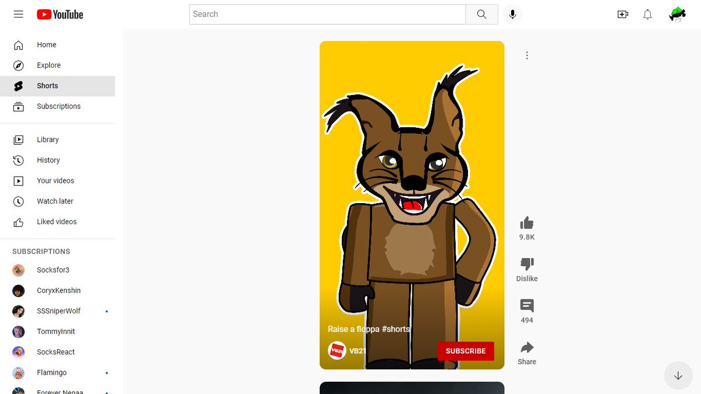The width and height of the screenshot is (701, 394).
Task: Click the Shorts sidebar icon
Action: [x=19, y=86]
